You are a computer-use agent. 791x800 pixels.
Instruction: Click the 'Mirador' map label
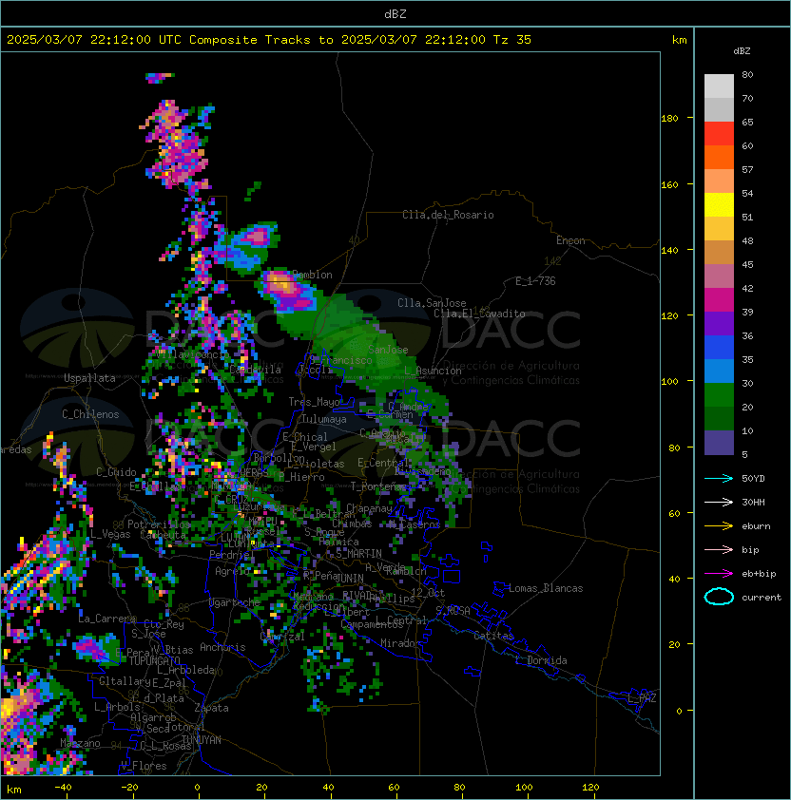click(x=401, y=643)
